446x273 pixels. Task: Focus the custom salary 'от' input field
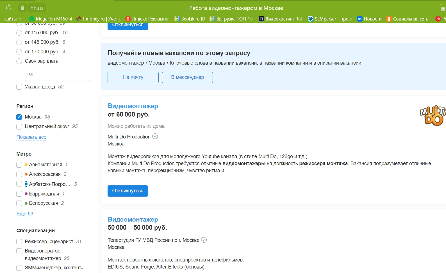pos(57,74)
